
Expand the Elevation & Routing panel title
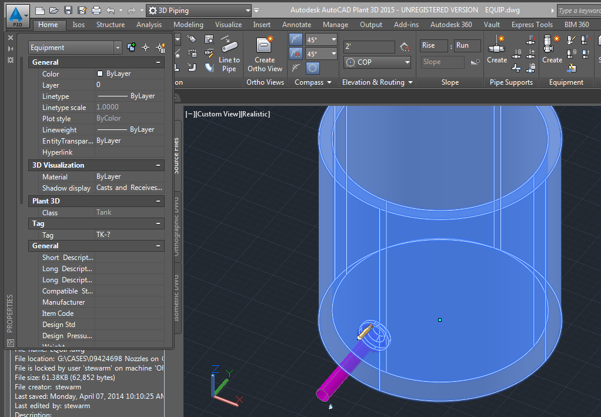tap(378, 82)
